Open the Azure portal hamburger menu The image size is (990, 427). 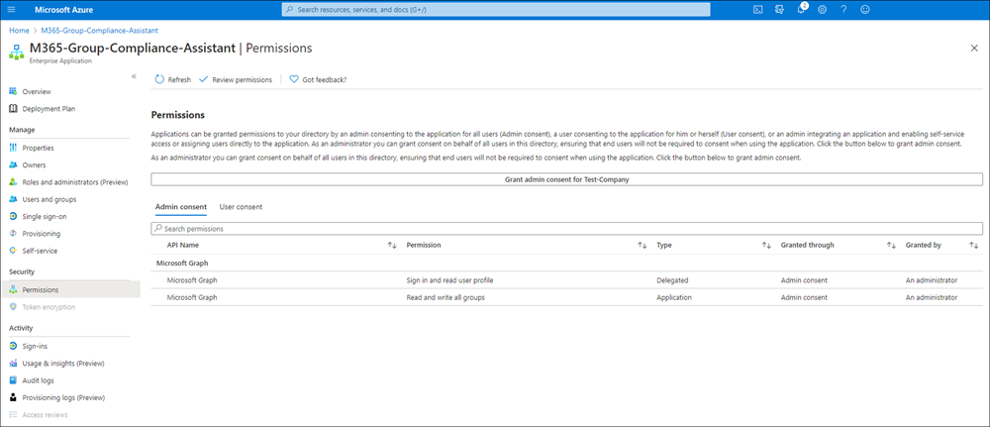point(12,10)
